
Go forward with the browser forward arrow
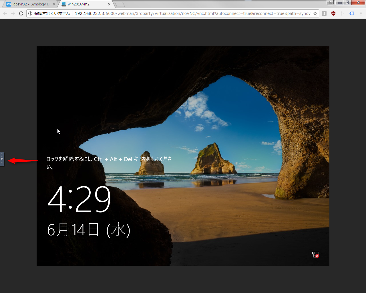pos(13,13)
